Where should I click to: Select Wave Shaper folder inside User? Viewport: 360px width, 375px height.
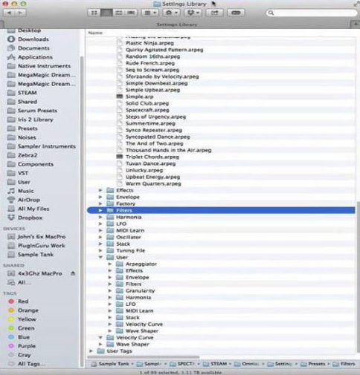coord(142,330)
